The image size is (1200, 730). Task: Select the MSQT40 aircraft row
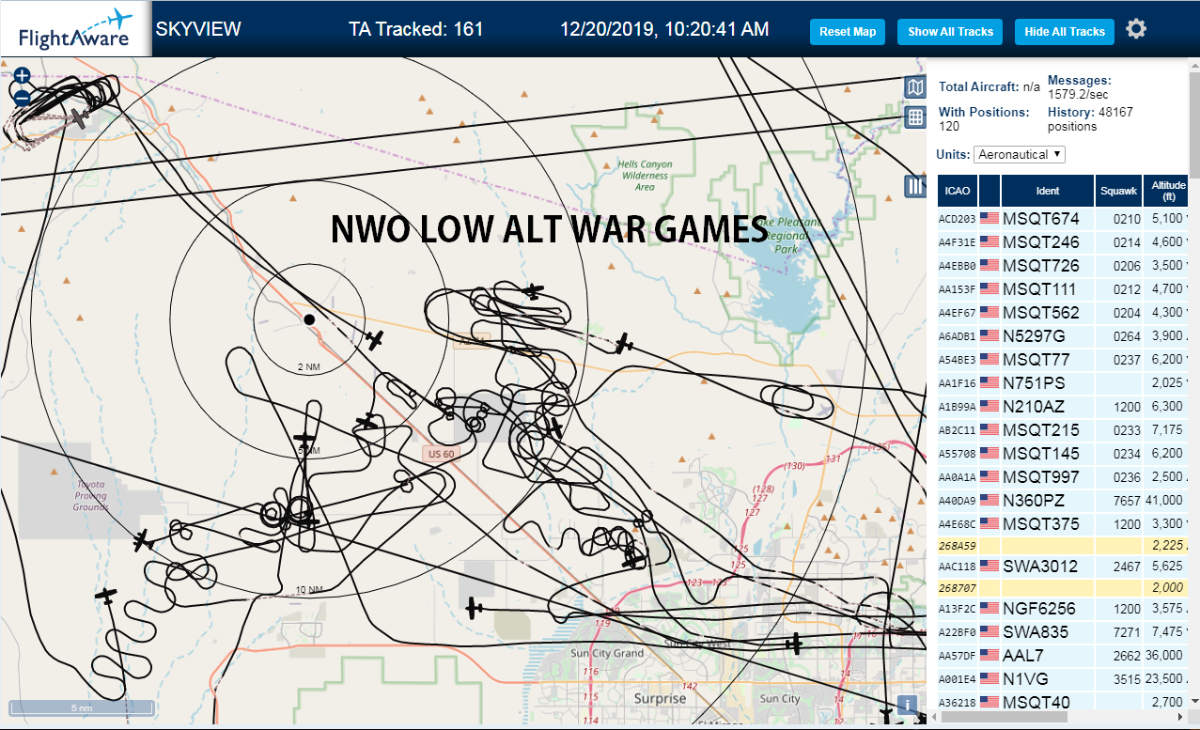[x=1063, y=702]
